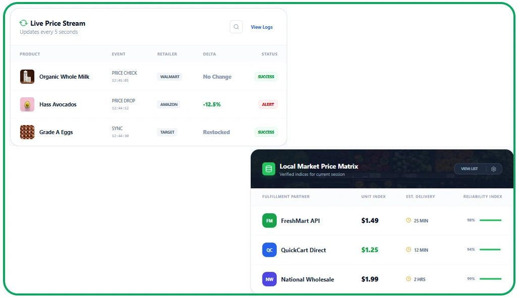Click the search icon in Live Price Stream
Image resolution: width=518 pixels, height=297 pixels.
coord(236,27)
